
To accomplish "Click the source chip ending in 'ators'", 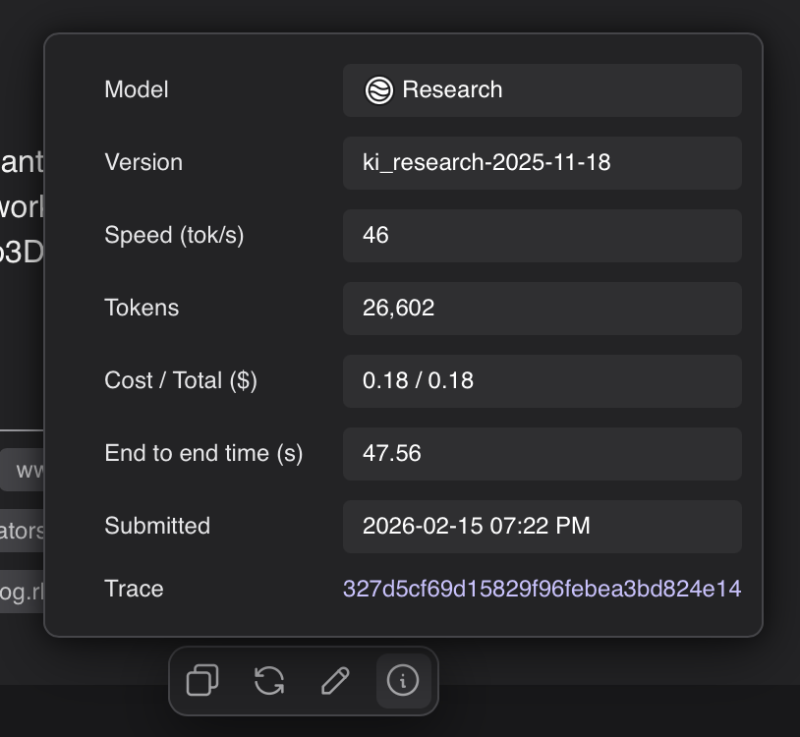I will [x=22, y=531].
